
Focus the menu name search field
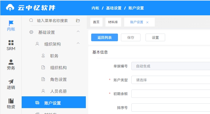pos(52,21)
